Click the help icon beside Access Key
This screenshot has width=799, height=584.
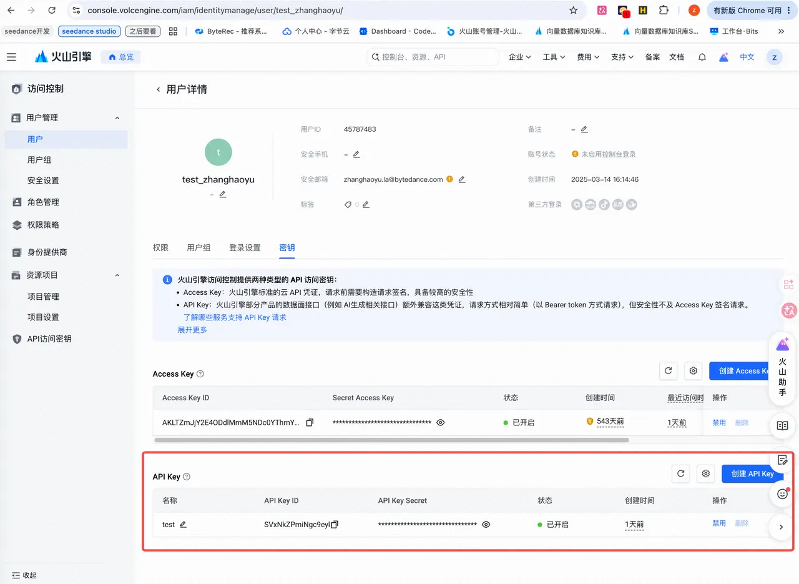coord(200,374)
